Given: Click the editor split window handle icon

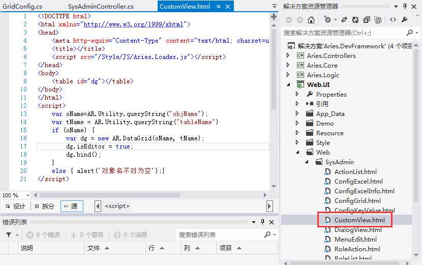Looking at the screenshot, I should (274, 16).
